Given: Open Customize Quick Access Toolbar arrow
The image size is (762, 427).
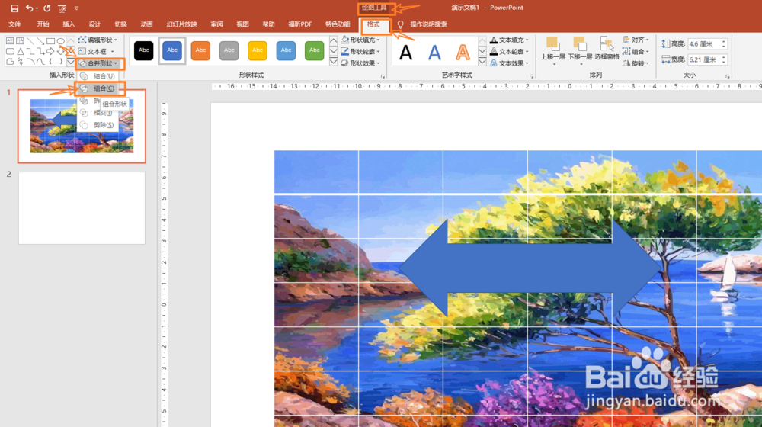Looking at the screenshot, I should [76, 8].
